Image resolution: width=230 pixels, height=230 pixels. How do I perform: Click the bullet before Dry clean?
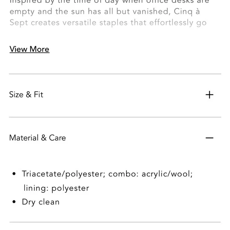pyautogui.click(x=14, y=202)
